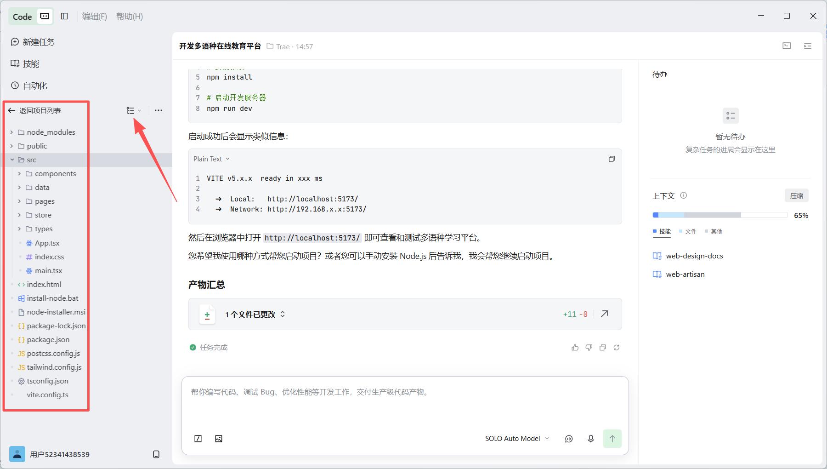This screenshot has width=827, height=469.
Task: Click the Trae project folder icon
Action: (270, 46)
